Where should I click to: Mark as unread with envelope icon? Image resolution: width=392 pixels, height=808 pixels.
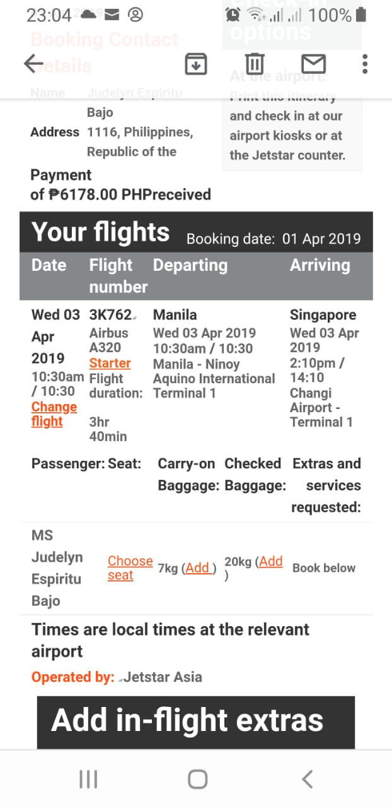coord(313,64)
